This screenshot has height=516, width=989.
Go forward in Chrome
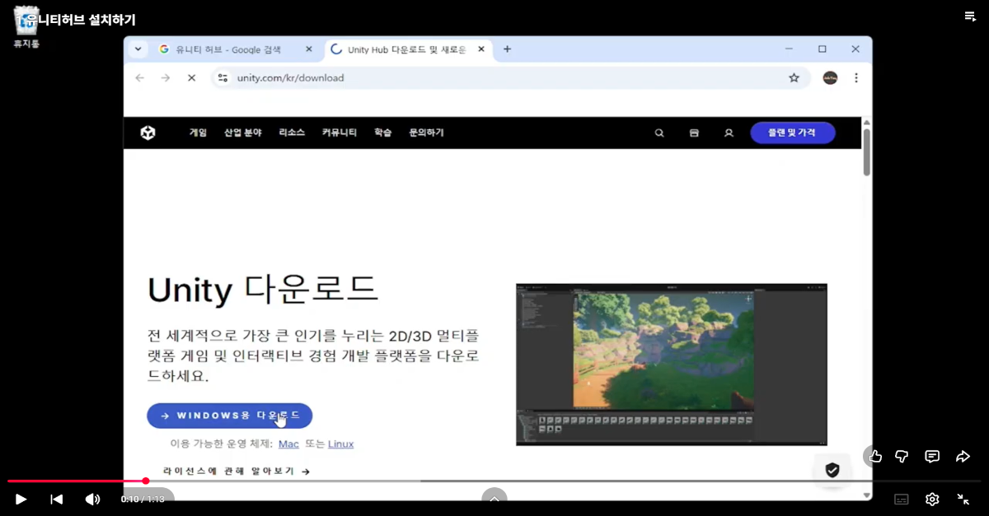click(x=166, y=77)
